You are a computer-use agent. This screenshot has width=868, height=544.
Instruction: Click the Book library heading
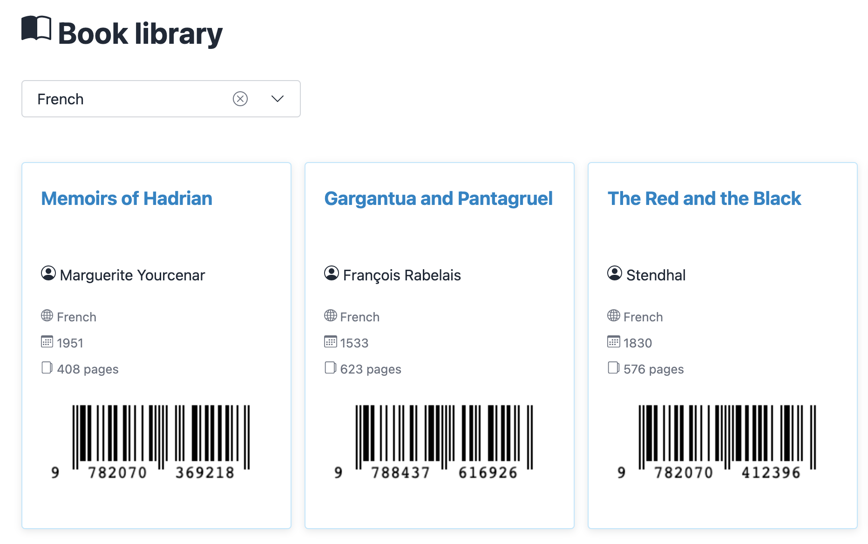140,34
